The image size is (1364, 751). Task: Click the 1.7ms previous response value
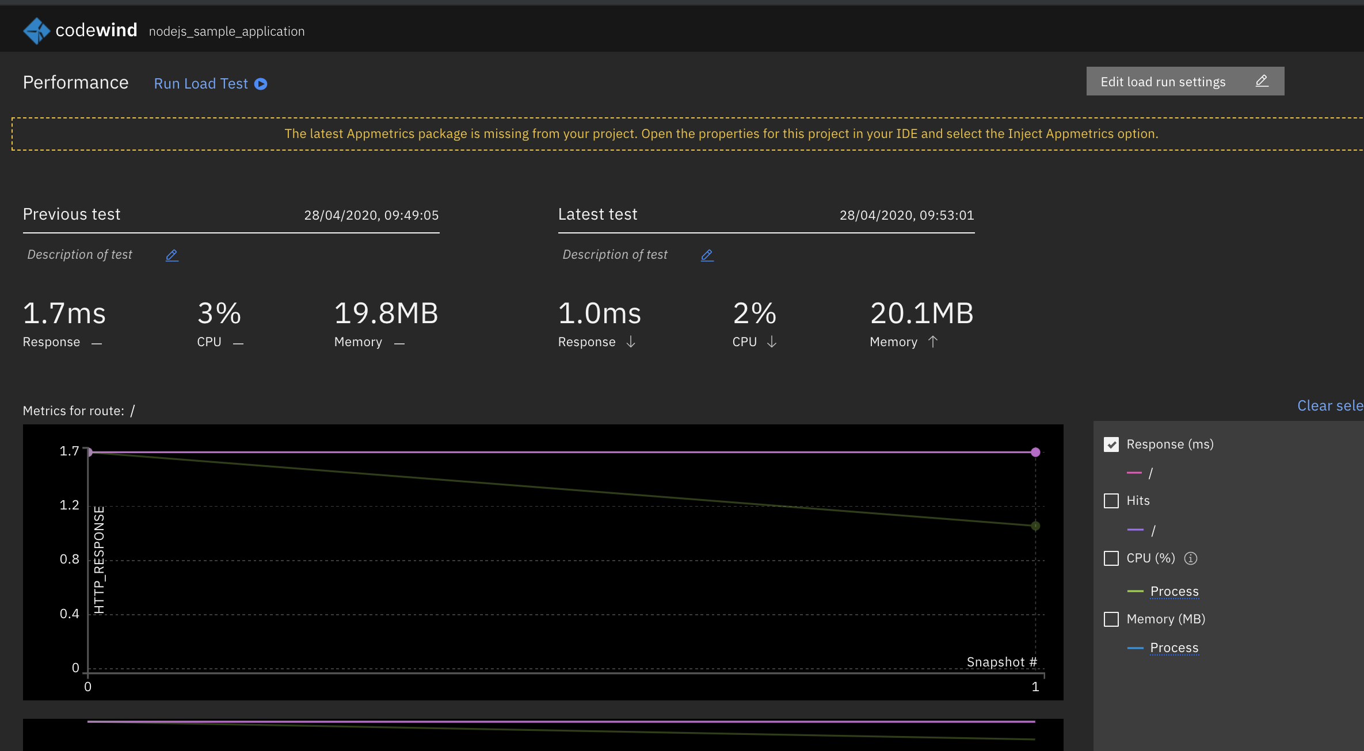click(x=64, y=314)
